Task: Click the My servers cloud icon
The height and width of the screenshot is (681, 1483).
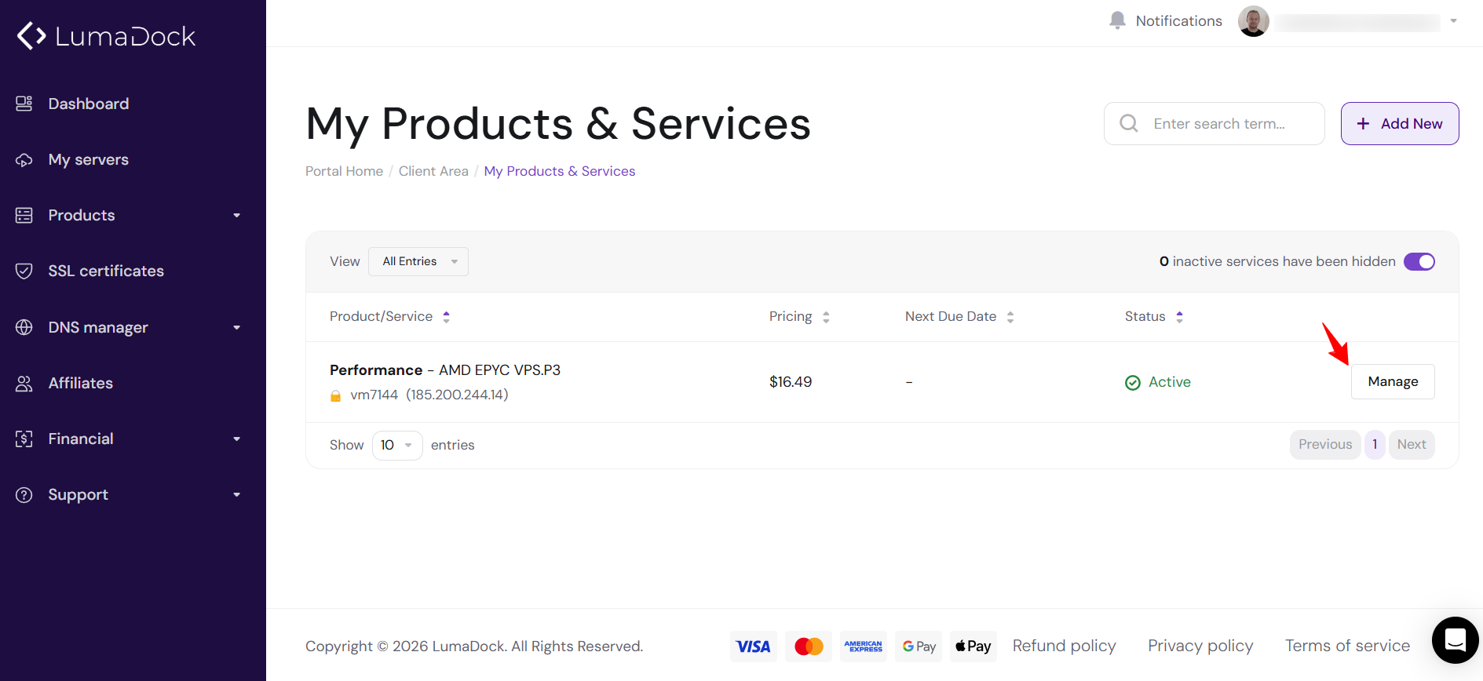Action: pos(24,160)
